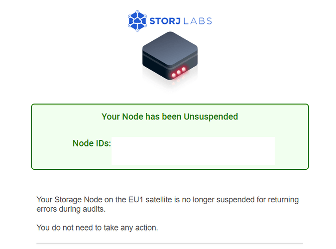Click the "errors during audits." text line
The height and width of the screenshot is (249, 336).
(x=71, y=209)
